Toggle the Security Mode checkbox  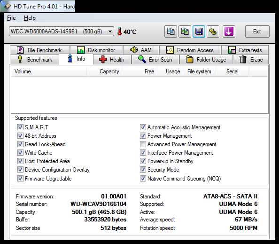point(143,170)
